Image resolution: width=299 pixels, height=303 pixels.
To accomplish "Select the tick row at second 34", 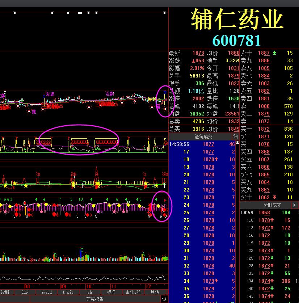I will point(202,281).
